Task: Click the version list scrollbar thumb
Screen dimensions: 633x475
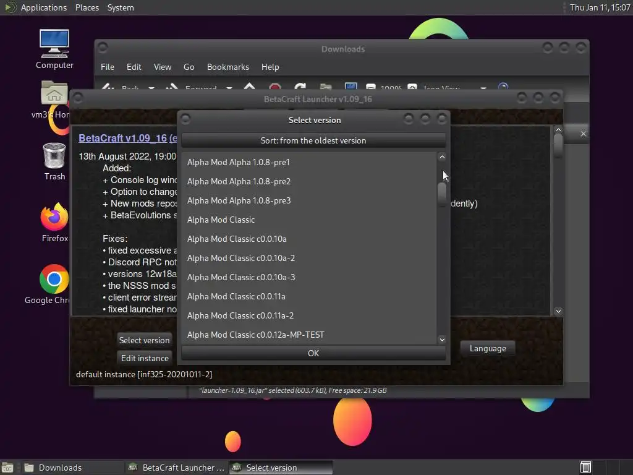Action: coord(442,194)
